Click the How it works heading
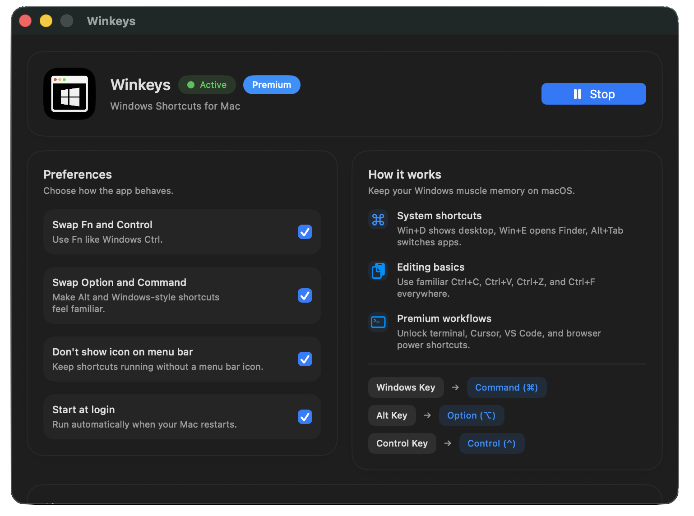Image resolution: width=694 pixels, height=516 pixels. click(405, 175)
